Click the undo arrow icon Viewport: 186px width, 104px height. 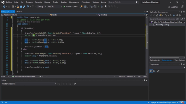coord(28,7)
